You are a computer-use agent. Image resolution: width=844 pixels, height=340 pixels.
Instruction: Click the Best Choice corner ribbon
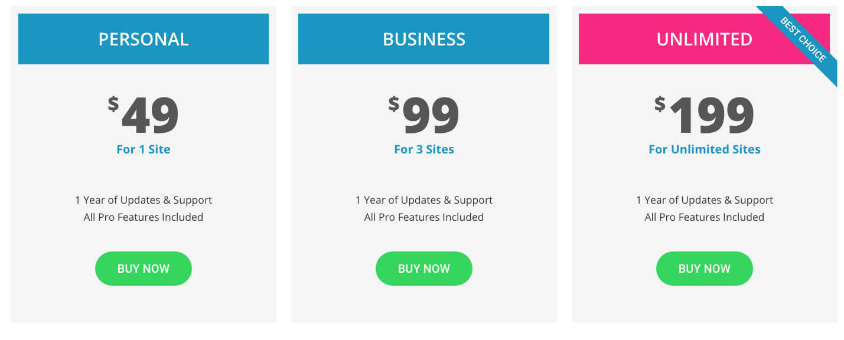(803, 40)
